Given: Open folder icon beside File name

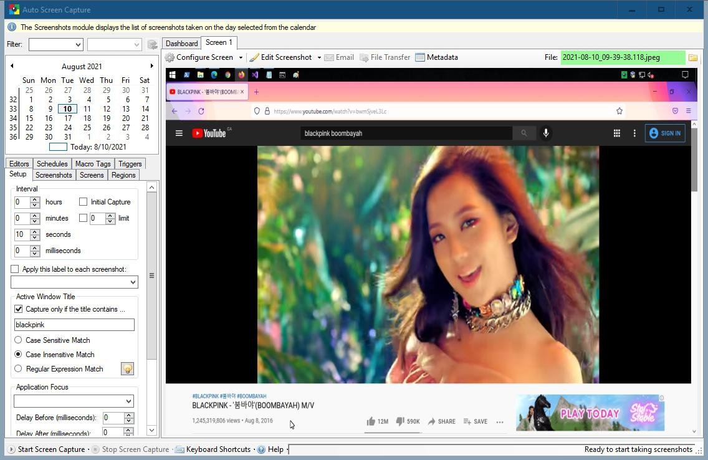Looking at the screenshot, I should 692,57.
